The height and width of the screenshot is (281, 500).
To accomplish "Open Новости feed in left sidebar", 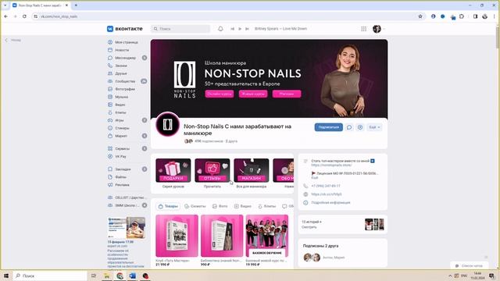I will pyautogui.click(x=122, y=50).
